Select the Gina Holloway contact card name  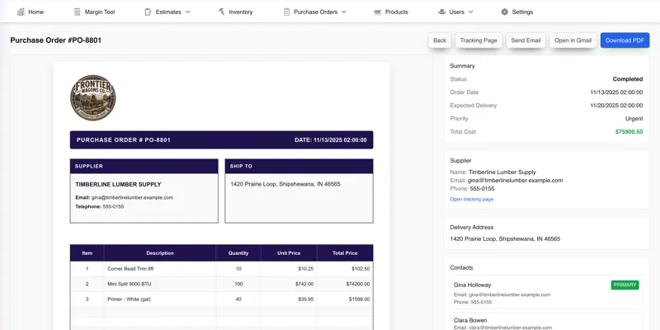pyautogui.click(x=472, y=285)
